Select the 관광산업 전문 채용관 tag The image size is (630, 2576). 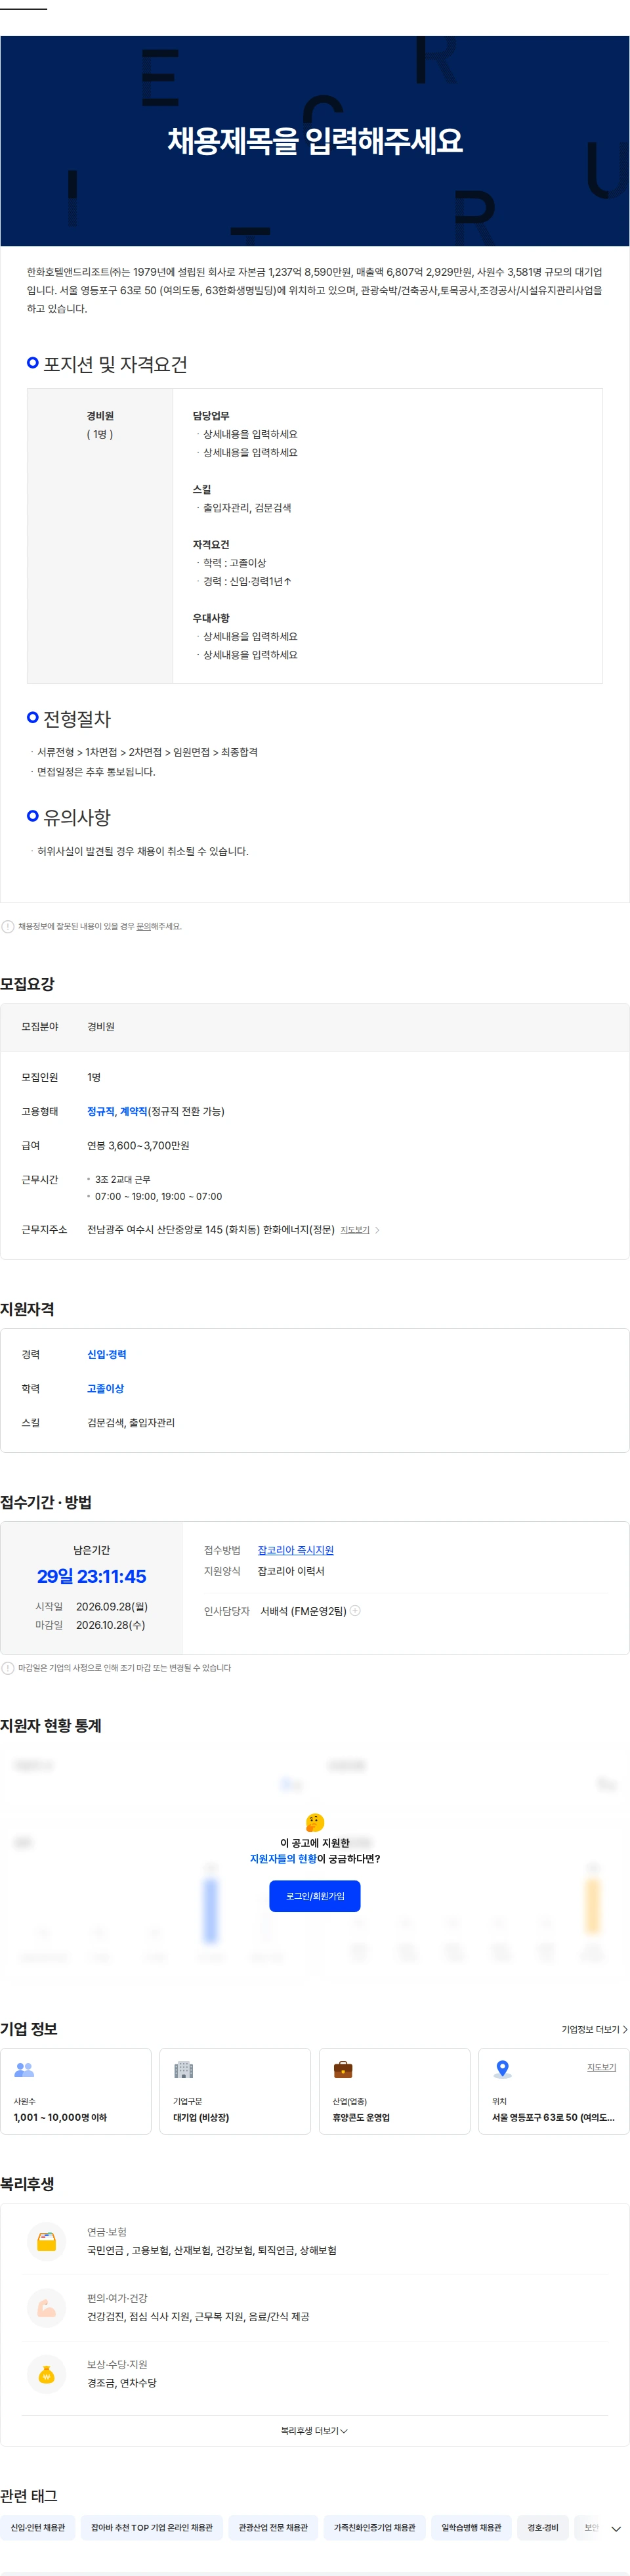pos(274,2527)
